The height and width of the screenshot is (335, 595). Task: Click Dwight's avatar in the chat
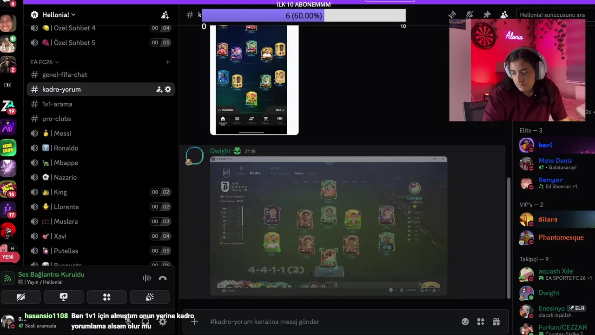click(194, 156)
